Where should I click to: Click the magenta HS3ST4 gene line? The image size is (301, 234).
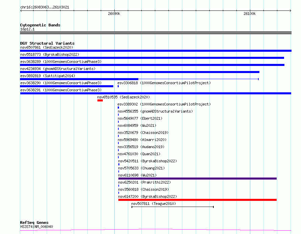click(156, 230)
